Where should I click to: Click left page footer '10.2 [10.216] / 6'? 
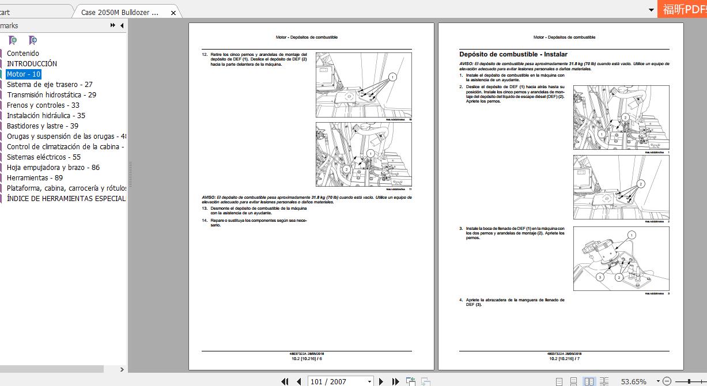point(307,358)
